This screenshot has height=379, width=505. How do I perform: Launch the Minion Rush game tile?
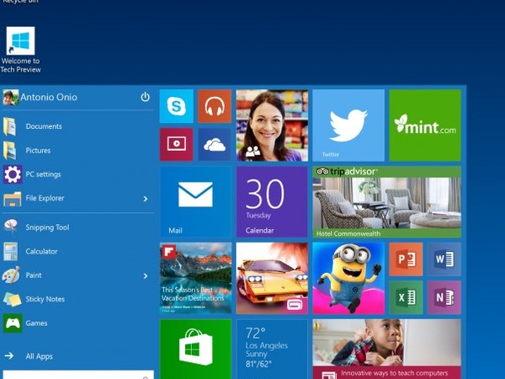[348, 278]
